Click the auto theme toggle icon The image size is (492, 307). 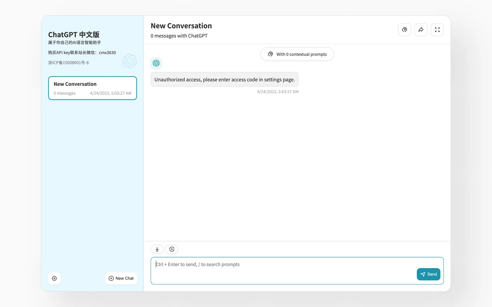[x=172, y=249]
